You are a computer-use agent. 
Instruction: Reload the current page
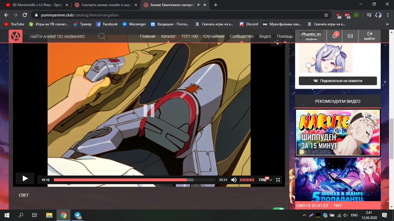click(x=25, y=15)
